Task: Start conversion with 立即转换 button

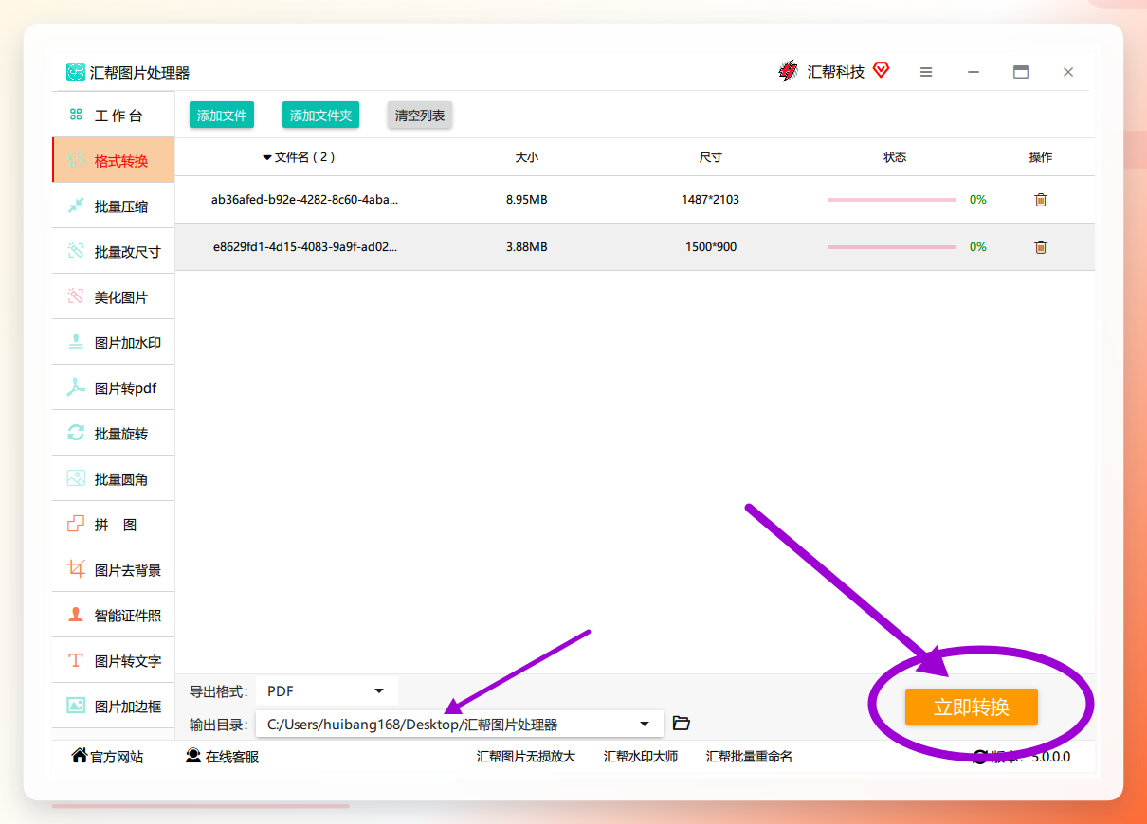Action: click(x=972, y=707)
